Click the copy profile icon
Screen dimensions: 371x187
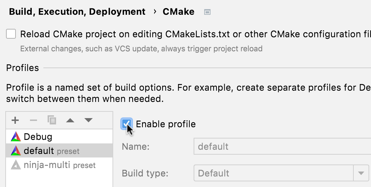(52, 121)
